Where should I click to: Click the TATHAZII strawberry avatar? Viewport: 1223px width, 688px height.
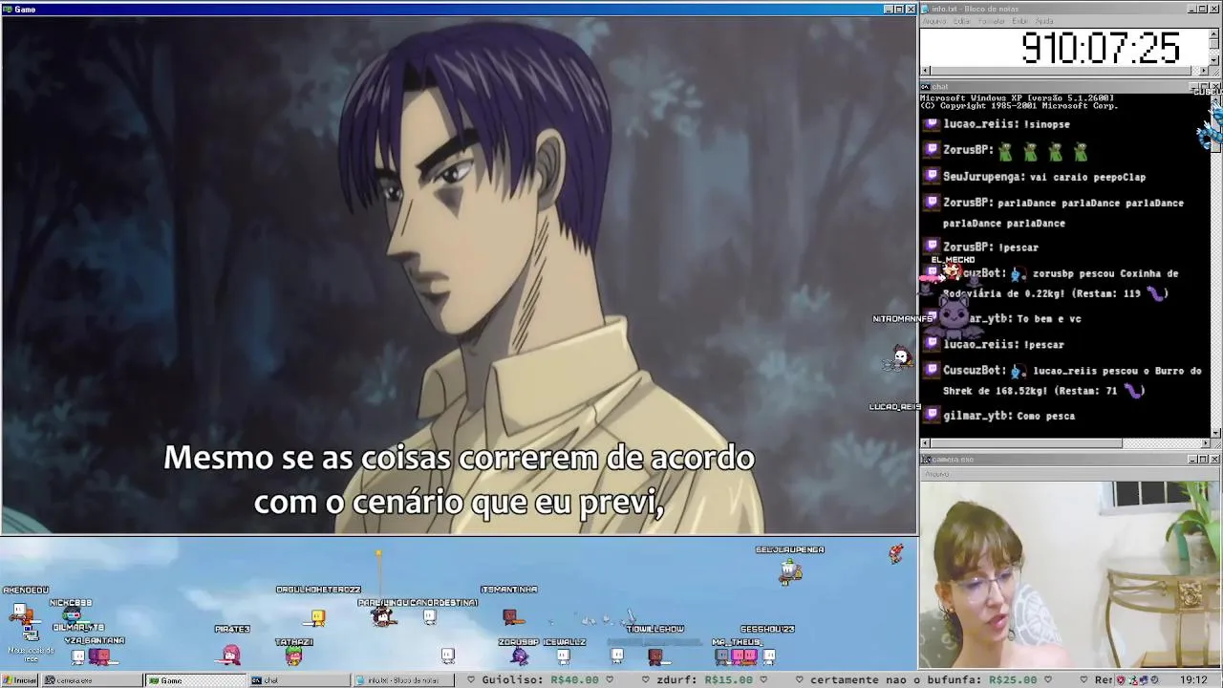point(293,656)
